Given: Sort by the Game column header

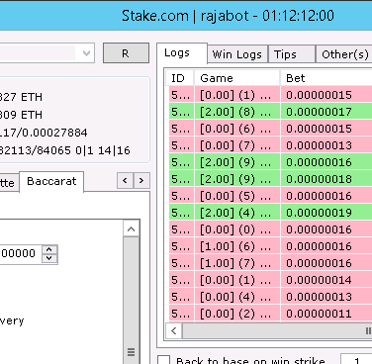Looking at the screenshot, I should 237,78.
